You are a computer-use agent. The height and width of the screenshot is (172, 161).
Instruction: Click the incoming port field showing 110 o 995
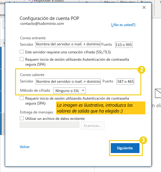[124, 45]
